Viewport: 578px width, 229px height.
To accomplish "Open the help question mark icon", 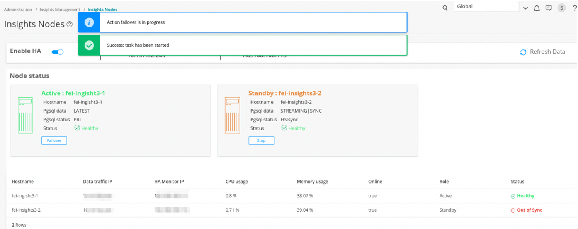I will pos(574,8).
